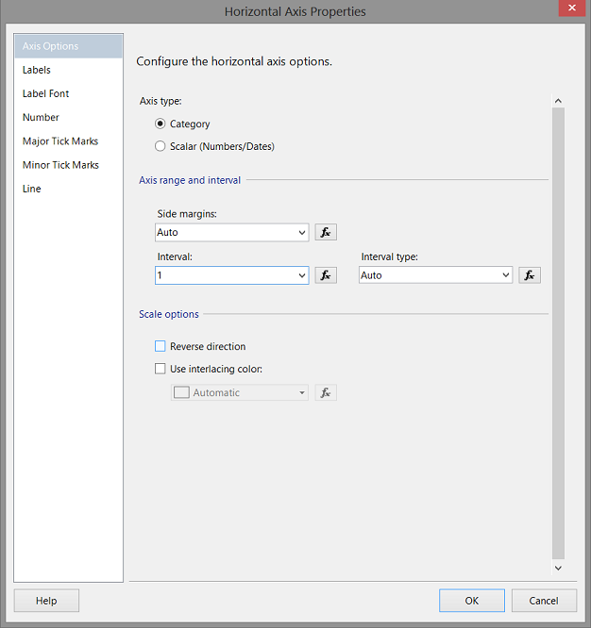591x628 pixels.
Task: Click the scroll up arrow
Action: tap(558, 101)
